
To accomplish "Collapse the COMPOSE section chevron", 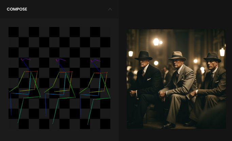I will tap(110, 9).
